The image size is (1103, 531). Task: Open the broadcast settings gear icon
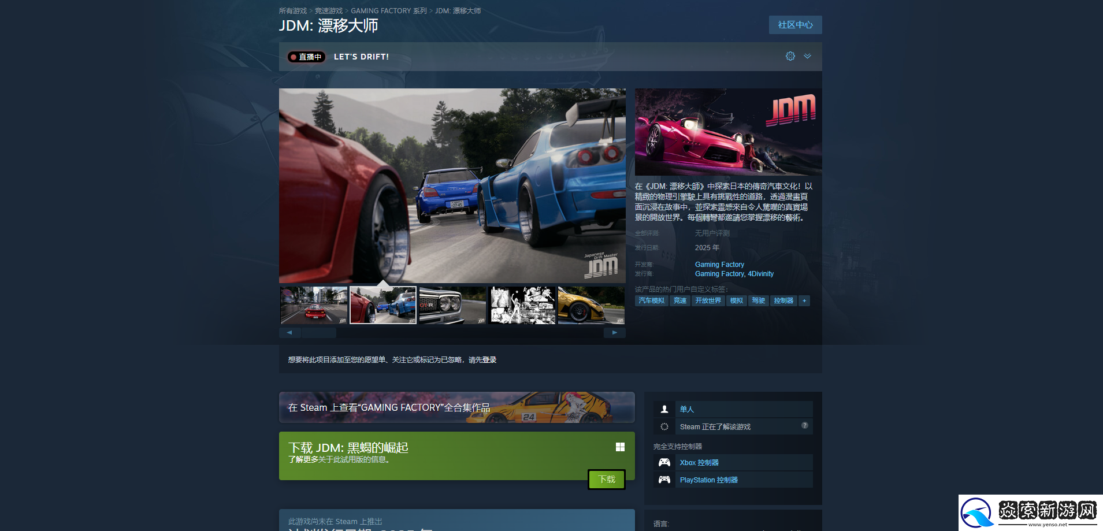790,56
